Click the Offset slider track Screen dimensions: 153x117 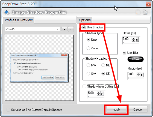[x=131, y=43]
